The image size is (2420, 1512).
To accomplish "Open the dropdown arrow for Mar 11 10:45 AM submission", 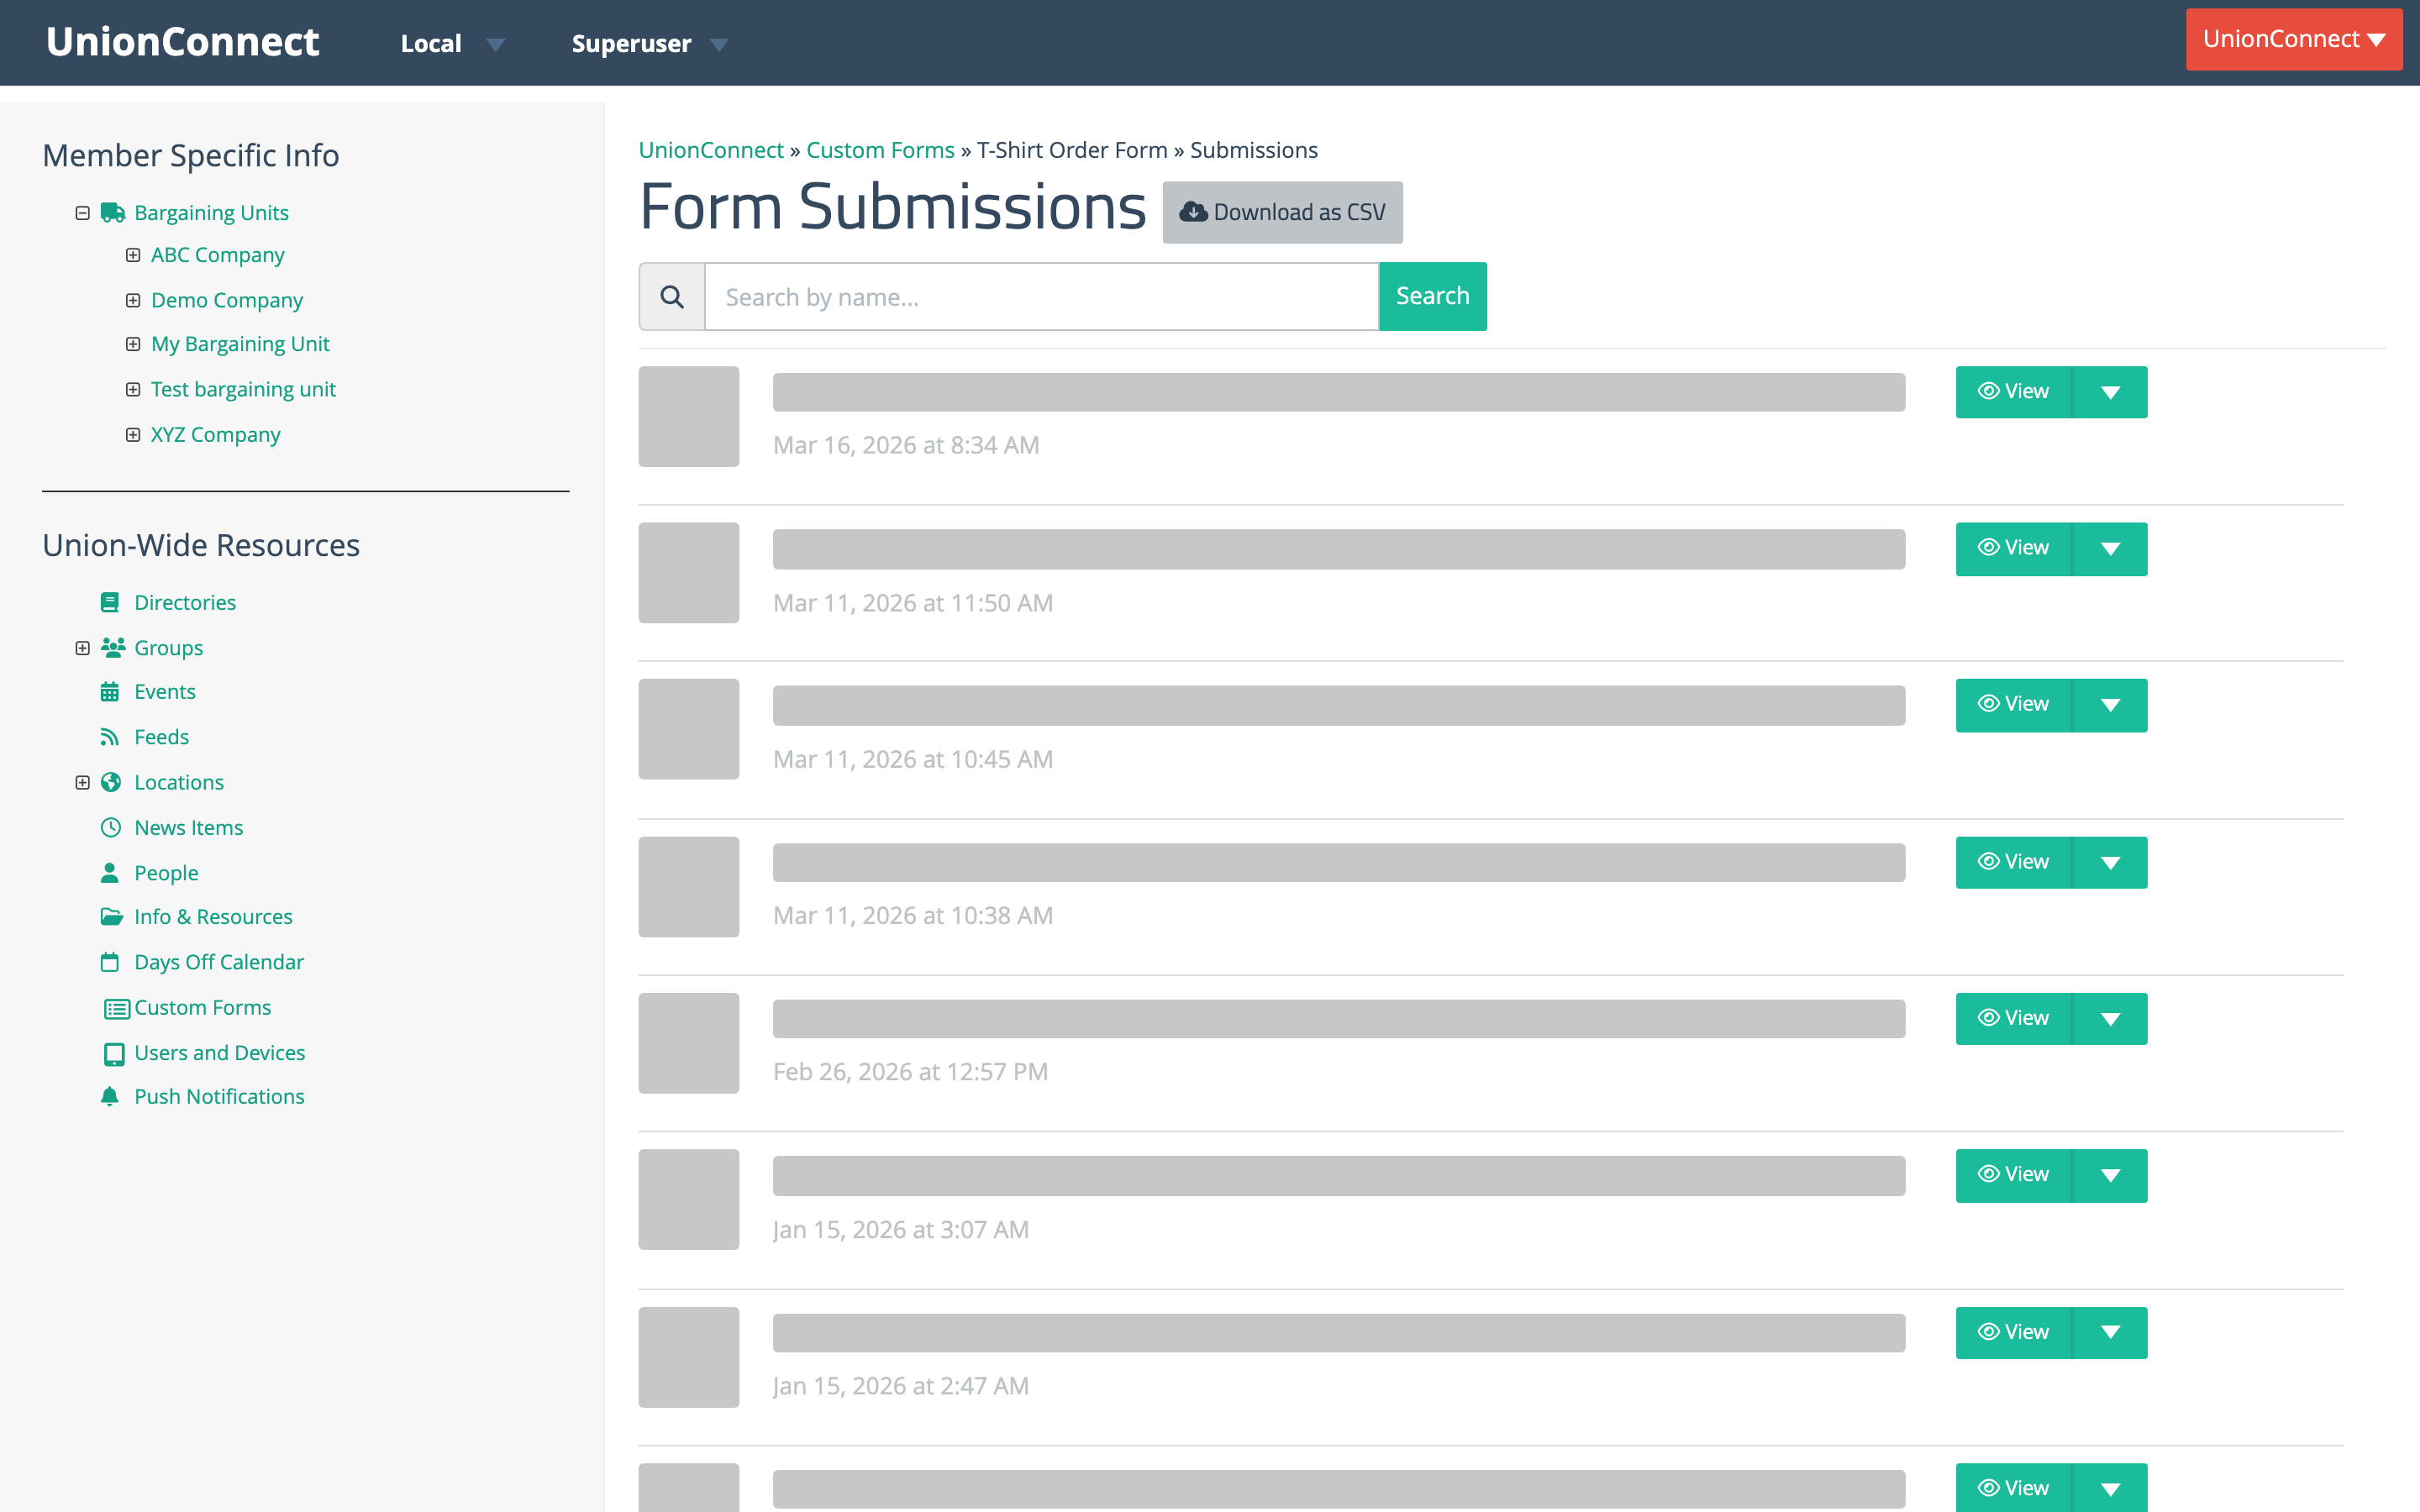I will tap(2110, 705).
